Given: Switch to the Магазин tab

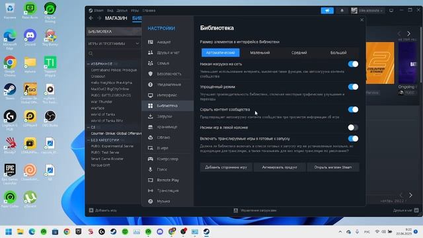Looking at the screenshot, I should (x=116, y=18).
